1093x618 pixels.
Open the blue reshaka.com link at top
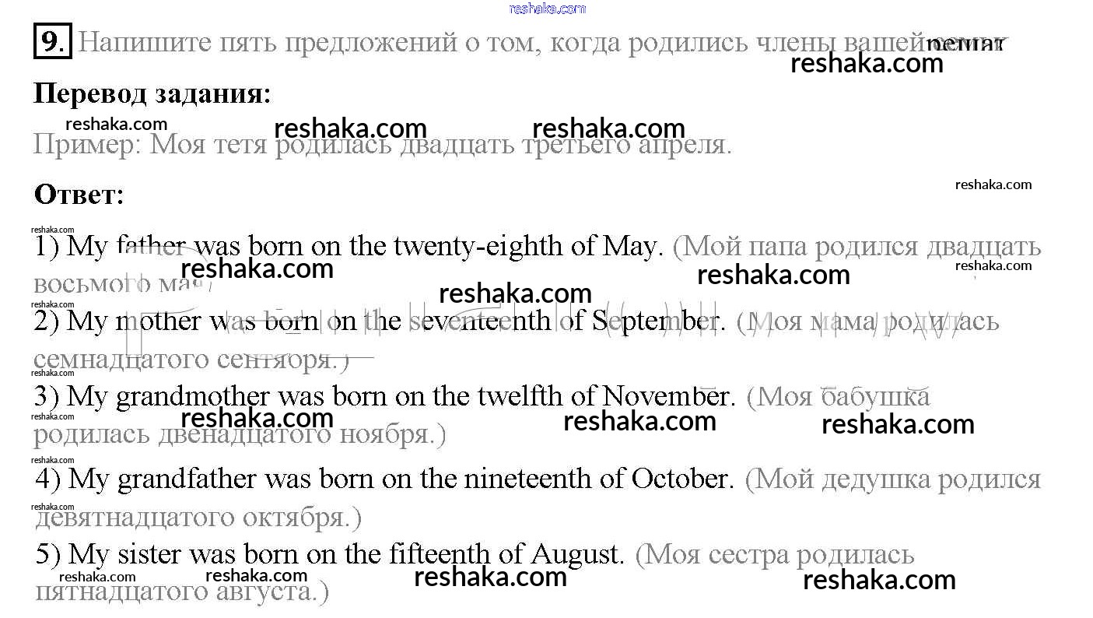(x=547, y=9)
